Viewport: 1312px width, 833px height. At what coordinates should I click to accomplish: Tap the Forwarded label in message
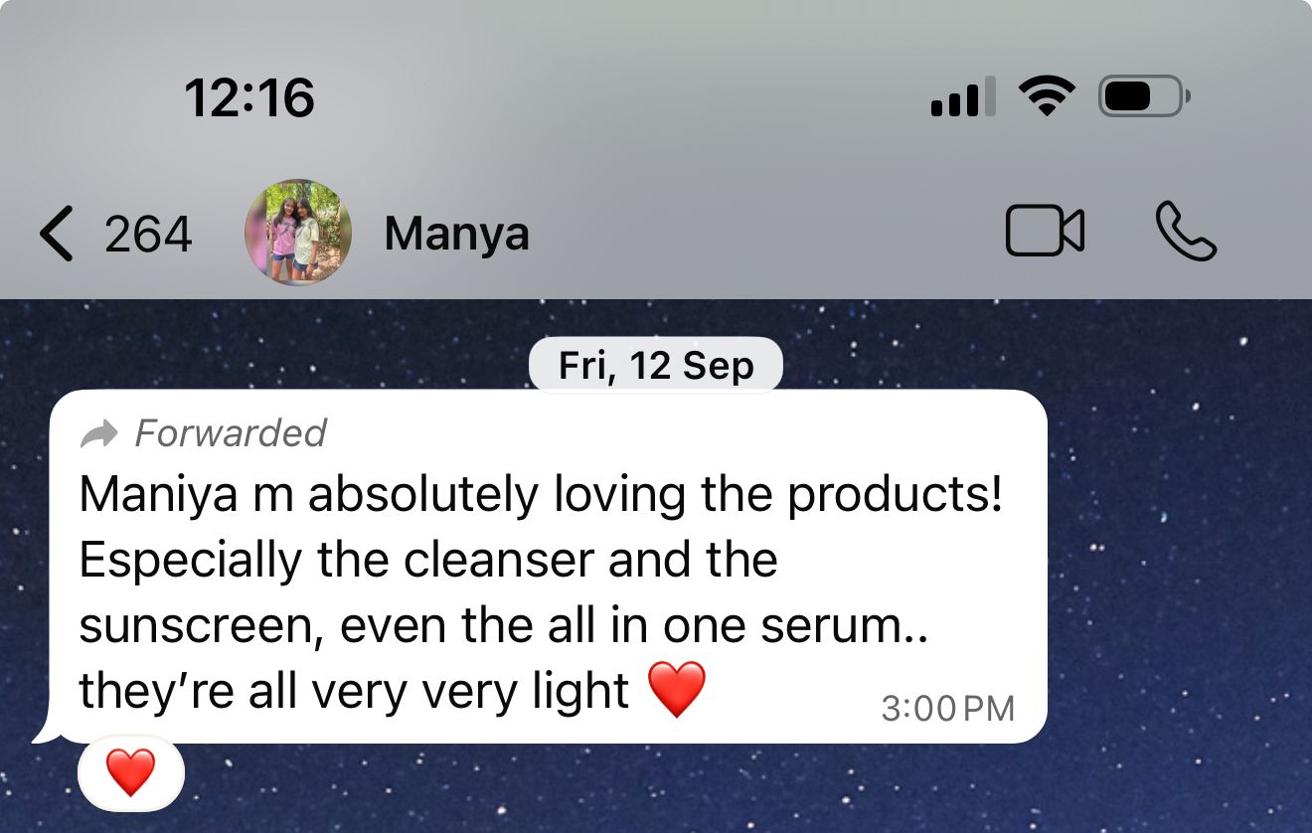click(x=231, y=433)
